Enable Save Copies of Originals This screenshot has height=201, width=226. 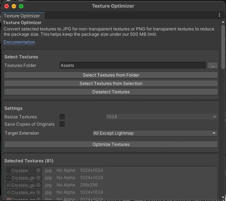tap(62, 124)
